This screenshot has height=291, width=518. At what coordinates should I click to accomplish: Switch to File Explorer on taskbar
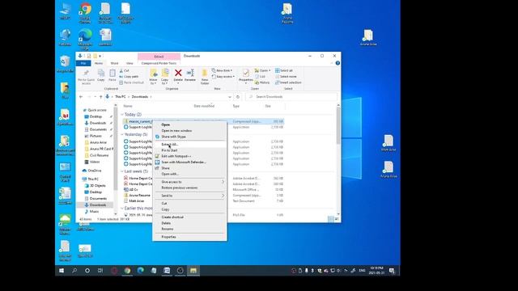click(193, 271)
